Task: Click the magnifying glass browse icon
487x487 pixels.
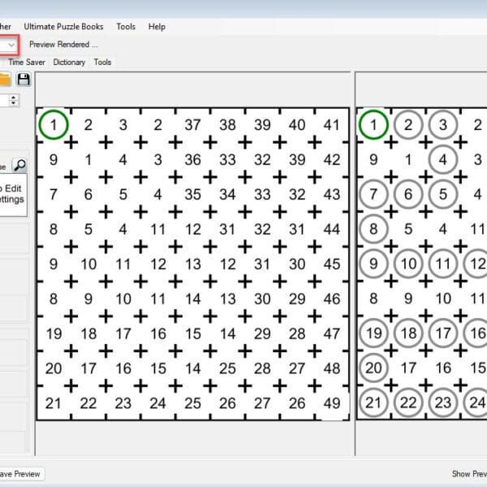Action: click(x=19, y=166)
